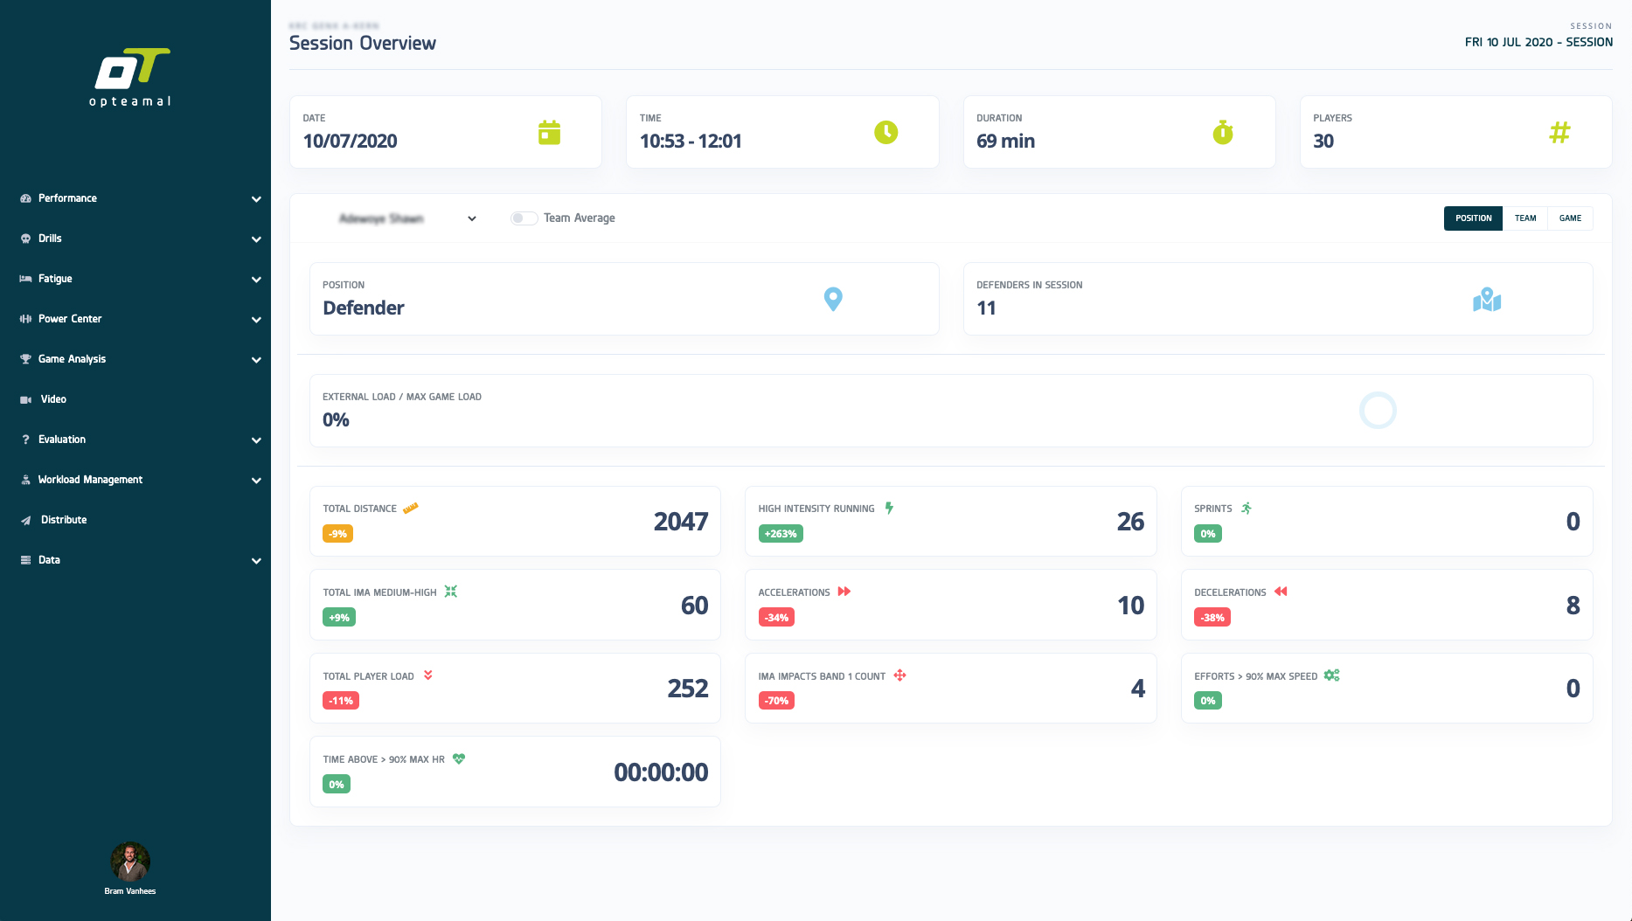Enable the Team Average toggle
The height and width of the screenshot is (921, 1632).
tap(524, 218)
